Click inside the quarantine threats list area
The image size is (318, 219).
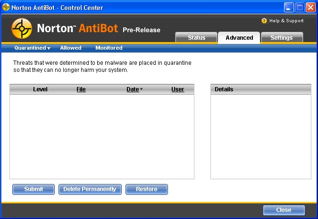click(102, 136)
